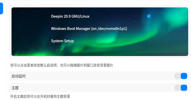This screenshot has height=100, width=191.
Task: Click the 开启主题后 theme description text
Action: pos(40,96)
